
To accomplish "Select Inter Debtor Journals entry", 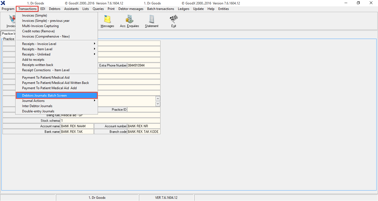I will coord(37,106).
